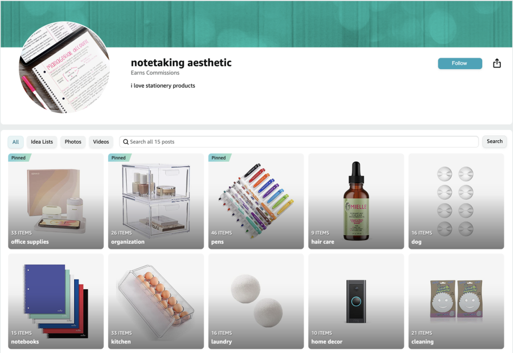Follow the notetaking aesthetic storefront

click(460, 63)
